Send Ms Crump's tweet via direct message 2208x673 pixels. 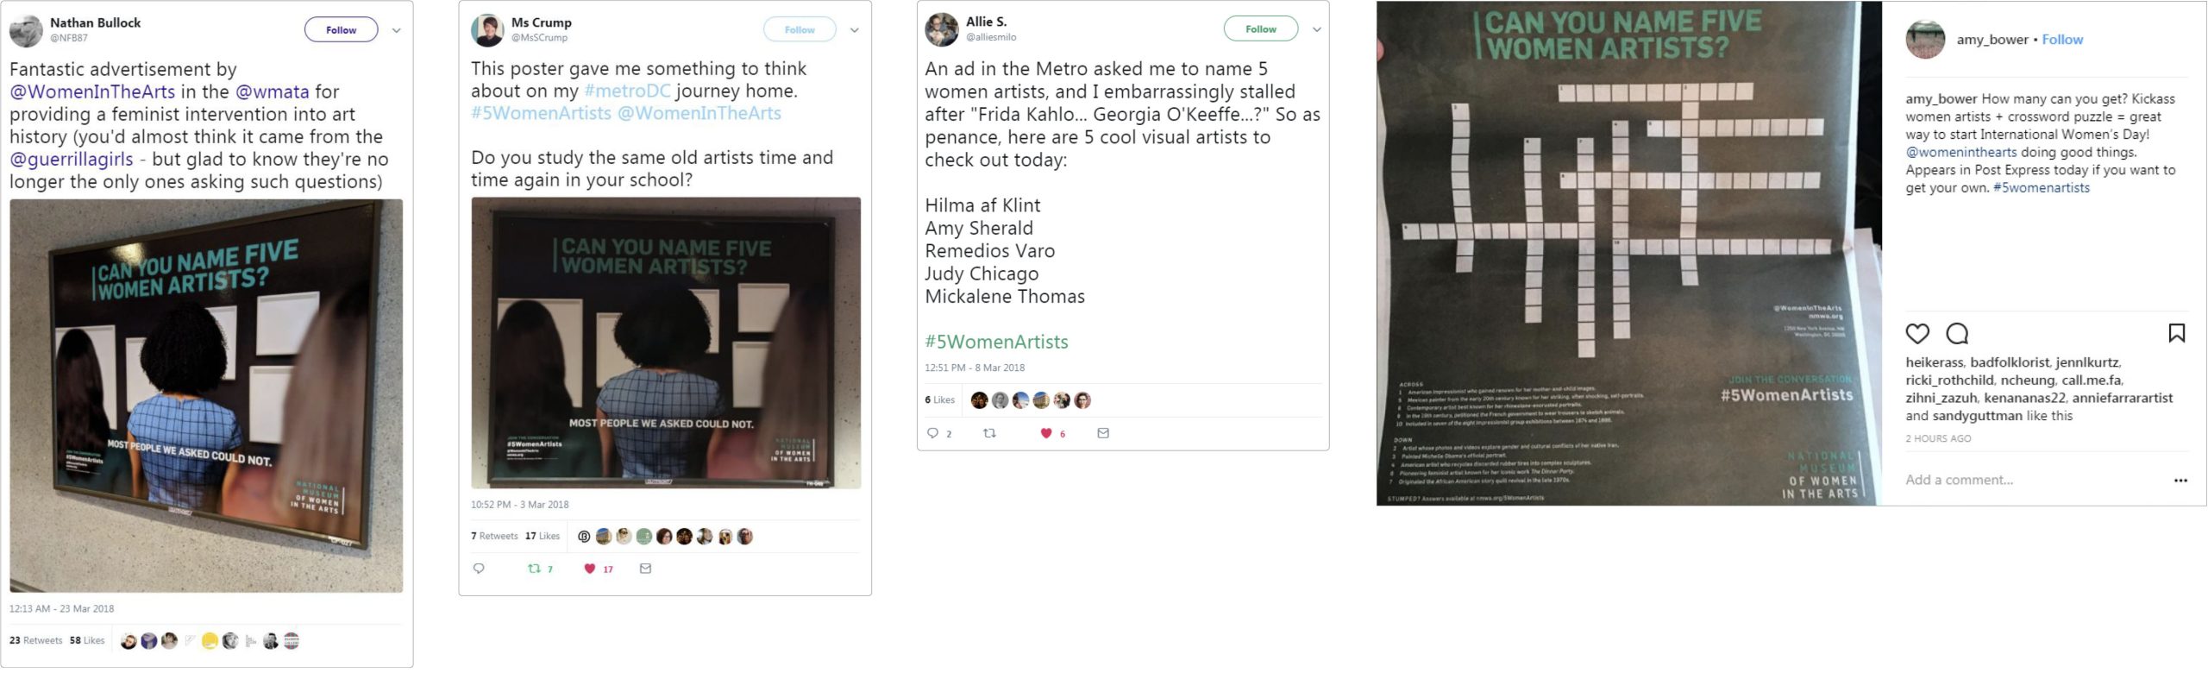click(x=645, y=569)
